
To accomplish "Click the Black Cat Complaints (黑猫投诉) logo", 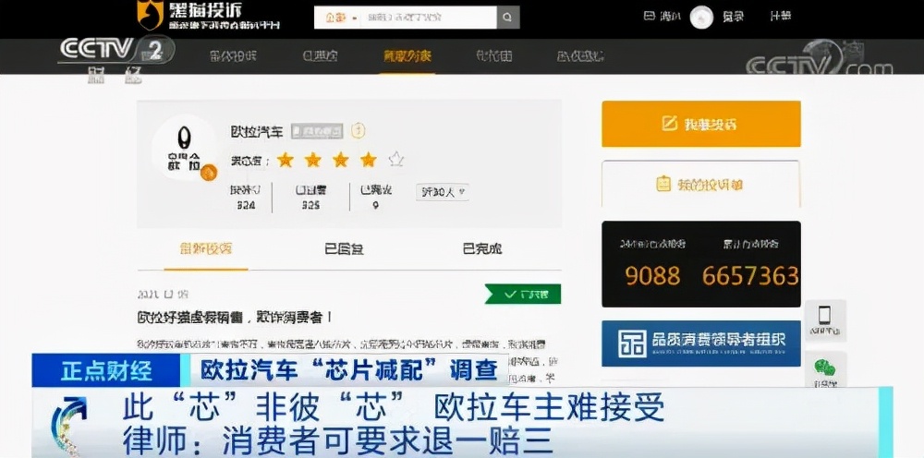I will pos(209,16).
